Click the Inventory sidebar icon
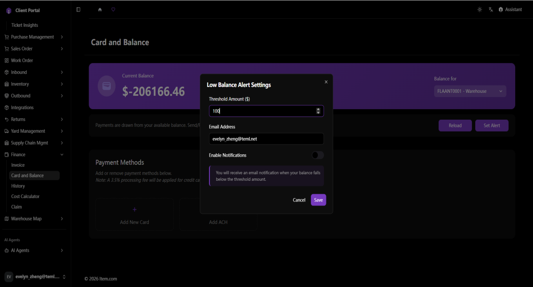The image size is (533, 287). tap(6, 84)
